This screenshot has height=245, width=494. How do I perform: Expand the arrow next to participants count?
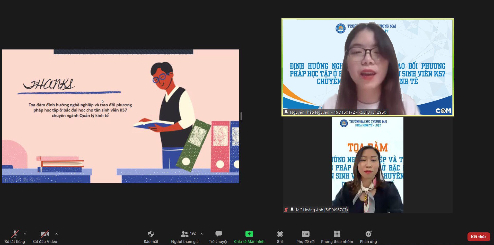coord(202,234)
